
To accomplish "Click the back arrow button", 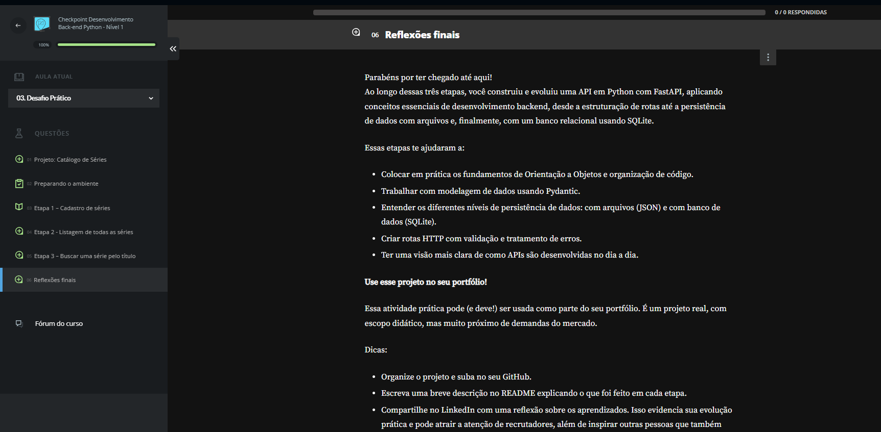I will coord(18,25).
